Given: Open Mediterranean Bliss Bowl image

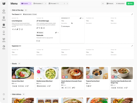Looking at the screenshot, I should click(48, 73).
